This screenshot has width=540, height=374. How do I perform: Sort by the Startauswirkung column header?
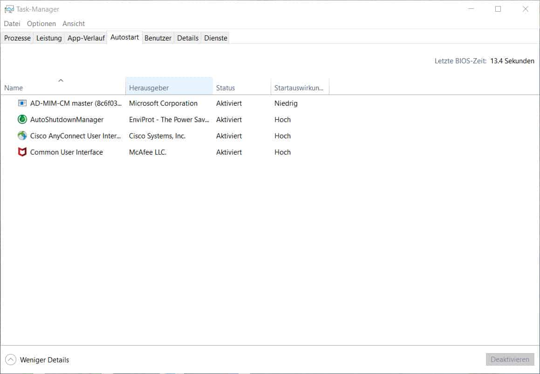(x=300, y=86)
